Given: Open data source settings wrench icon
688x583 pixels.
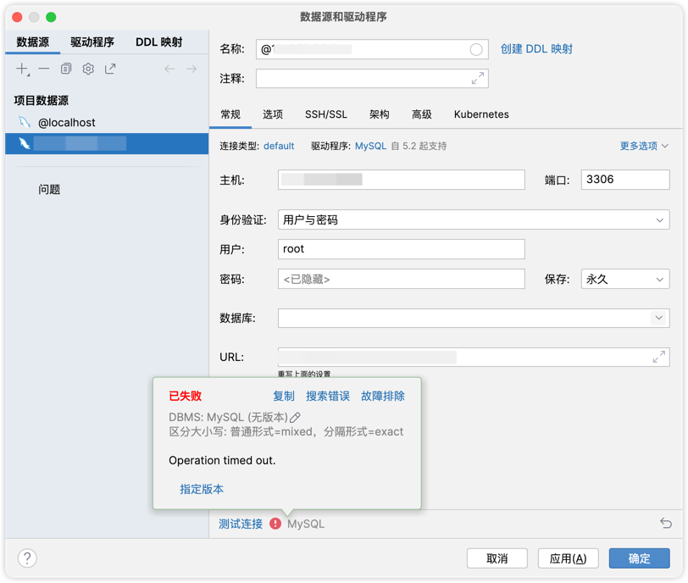Looking at the screenshot, I should 88,69.
